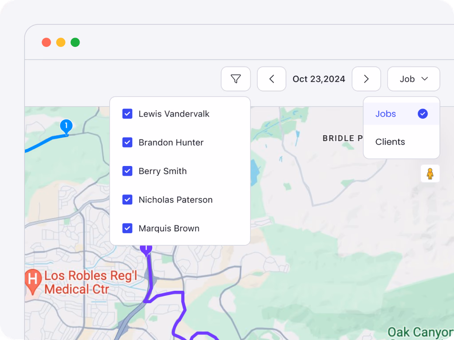Disable the Nicholas Paterson checkbox
The image size is (454, 340).
127,200
